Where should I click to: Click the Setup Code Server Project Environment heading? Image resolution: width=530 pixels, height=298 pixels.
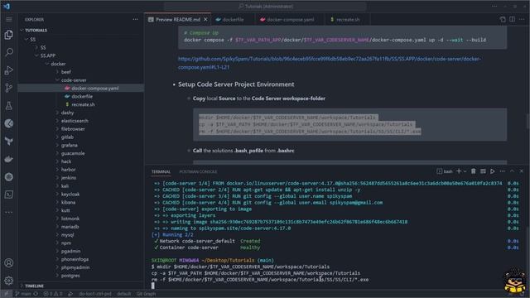click(x=236, y=84)
